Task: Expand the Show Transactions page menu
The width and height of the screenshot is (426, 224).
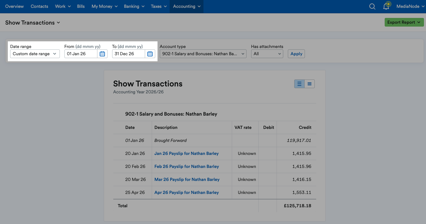Action: [33, 23]
